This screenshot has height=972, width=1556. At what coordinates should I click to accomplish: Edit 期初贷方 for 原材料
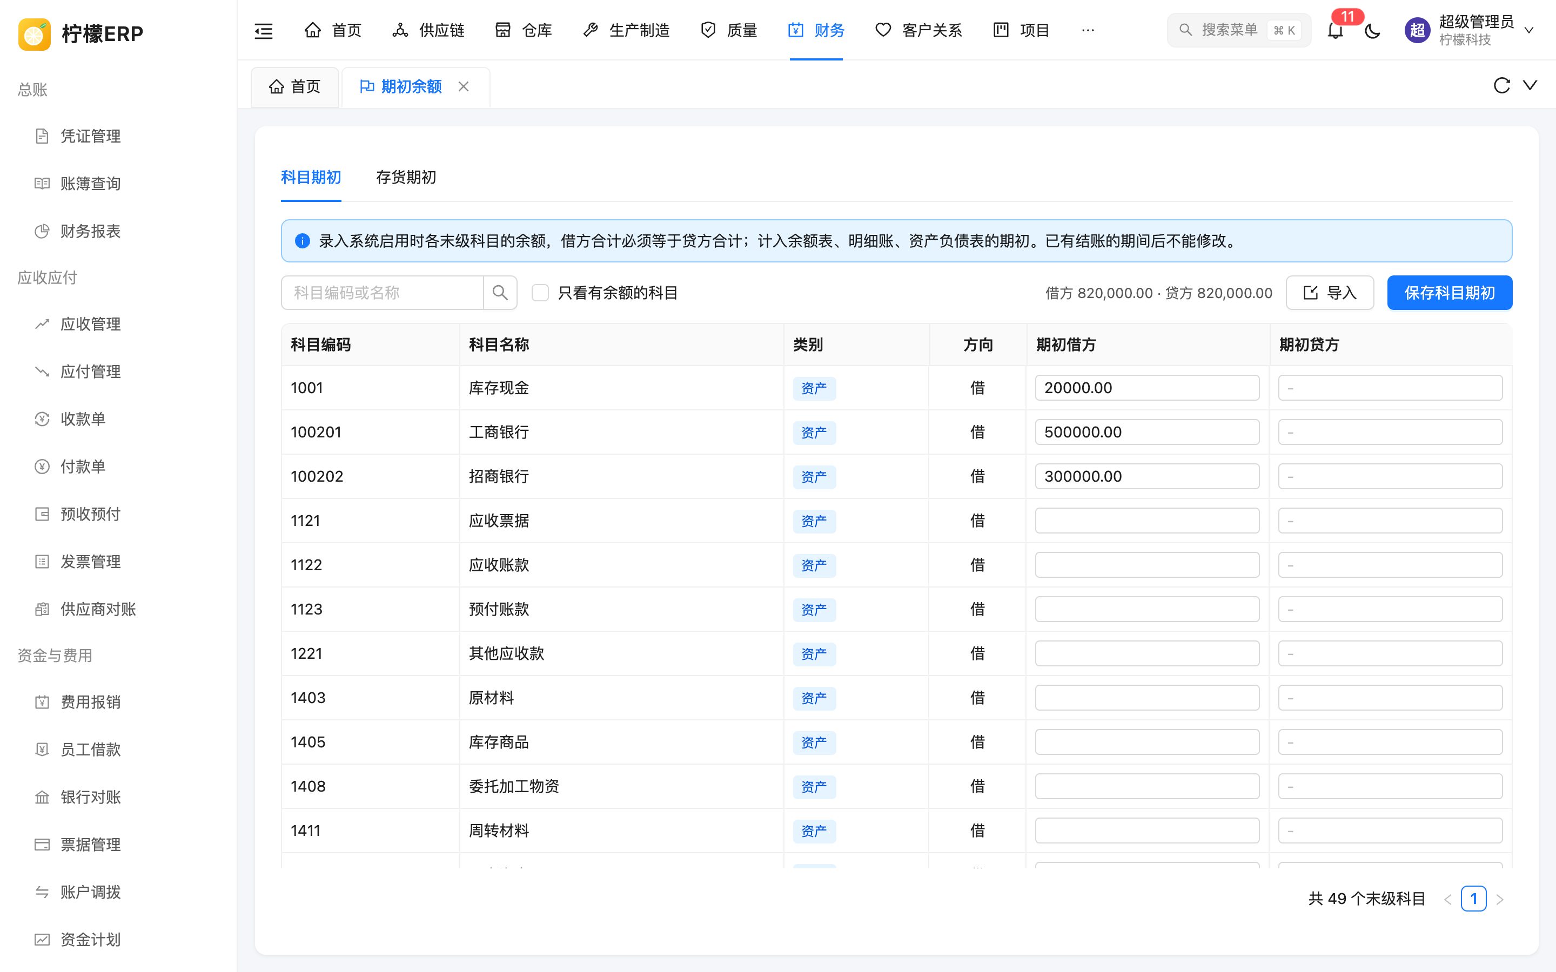(x=1390, y=698)
